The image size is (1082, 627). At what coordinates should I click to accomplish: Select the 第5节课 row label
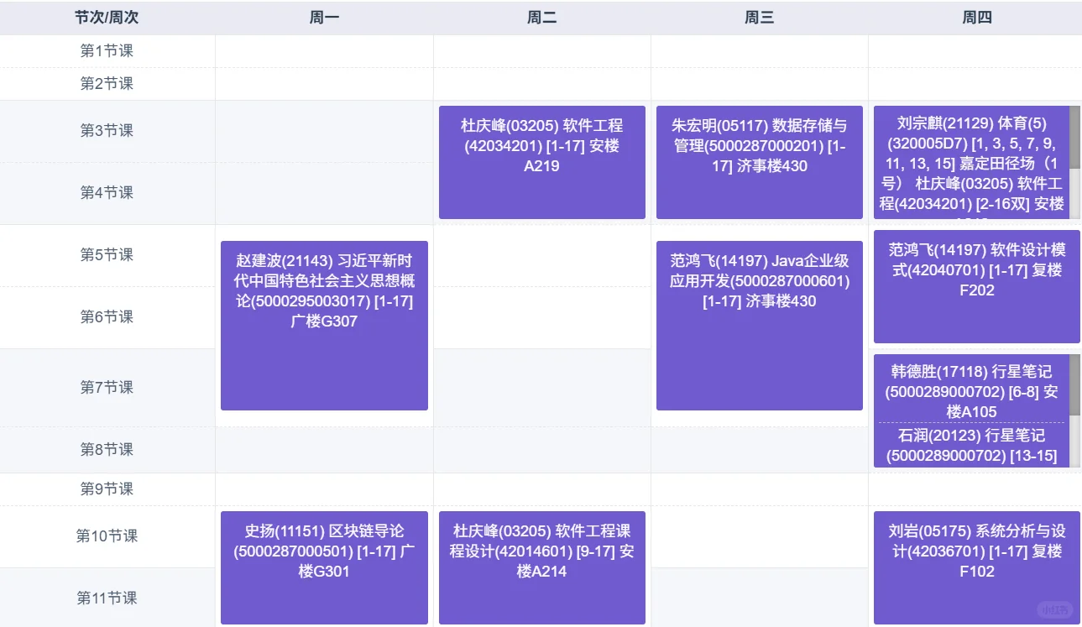click(x=107, y=255)
